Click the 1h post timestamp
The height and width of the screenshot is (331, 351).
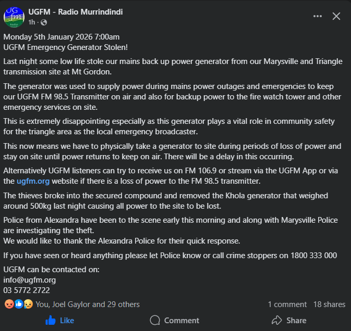pyautogui.click(x=32, y=22)
